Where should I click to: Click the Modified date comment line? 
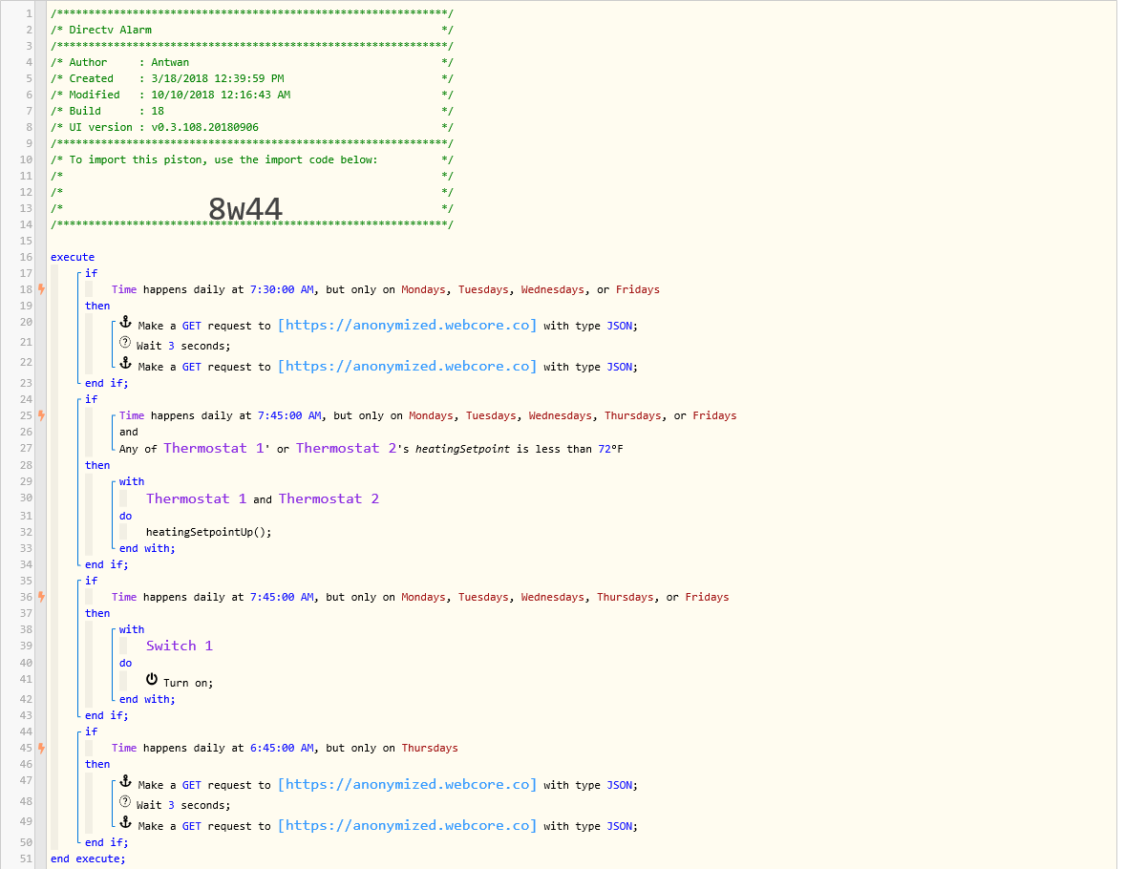(x=252, y=95)
